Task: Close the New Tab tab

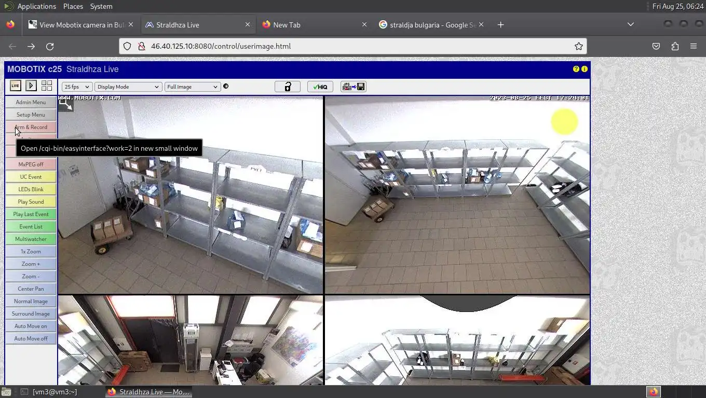Action: 364,24
